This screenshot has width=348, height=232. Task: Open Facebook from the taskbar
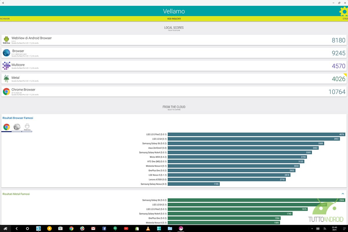104,229
